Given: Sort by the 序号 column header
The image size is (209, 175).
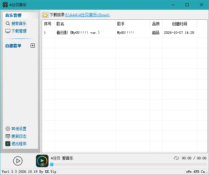Looking at the screenshot, I should (x=48, y=24).
